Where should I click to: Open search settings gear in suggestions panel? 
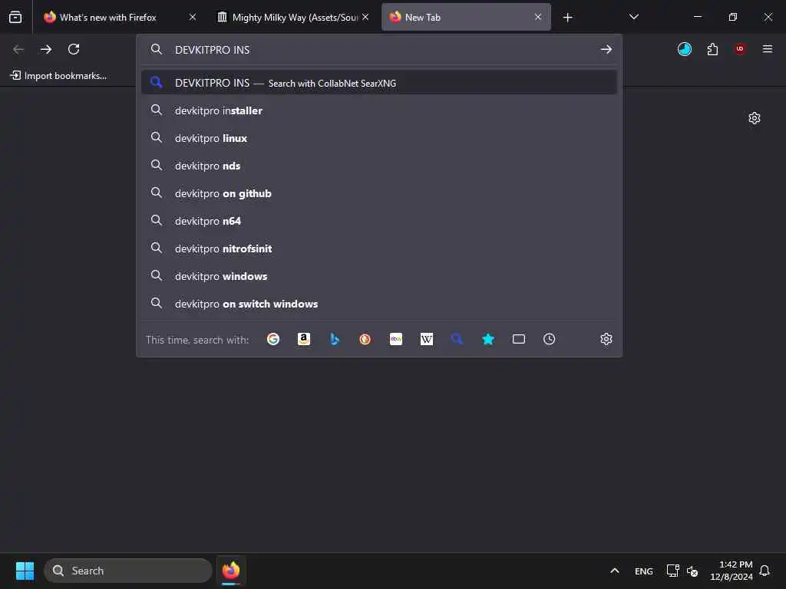coord(606,339)
